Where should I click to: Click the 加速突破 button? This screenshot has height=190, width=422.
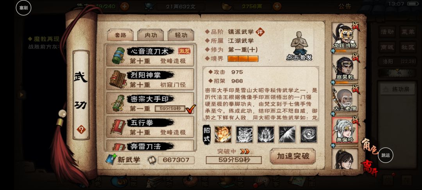[x=293, y=156]
